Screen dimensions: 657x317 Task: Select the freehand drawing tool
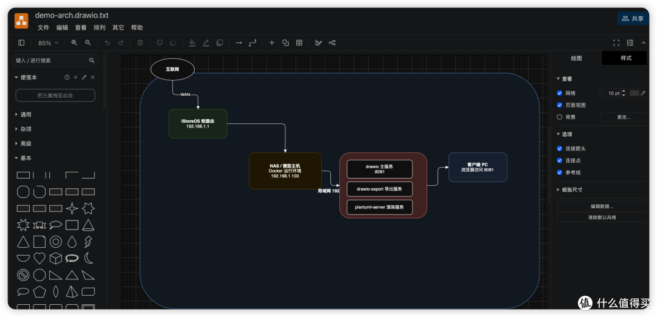318,43
